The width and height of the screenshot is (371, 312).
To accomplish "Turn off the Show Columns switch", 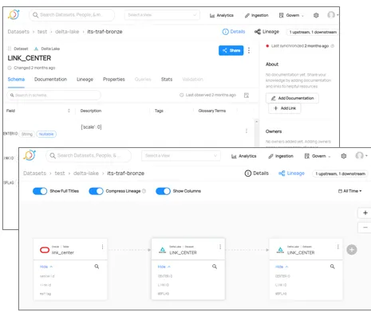I will pyautogui.click(x=163, y=191).
